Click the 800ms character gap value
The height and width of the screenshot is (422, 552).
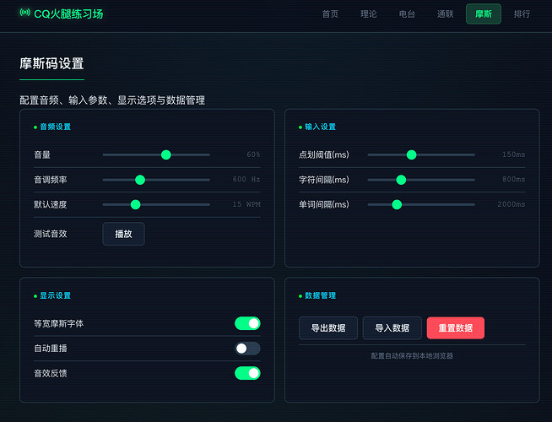point(514,179)
